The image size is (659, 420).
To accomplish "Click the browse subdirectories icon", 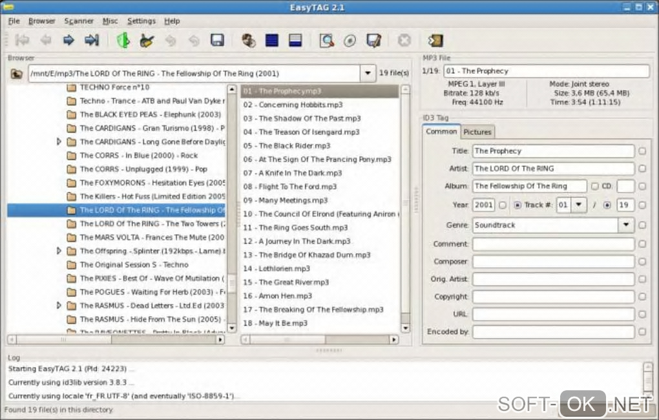I will [249, 40].
